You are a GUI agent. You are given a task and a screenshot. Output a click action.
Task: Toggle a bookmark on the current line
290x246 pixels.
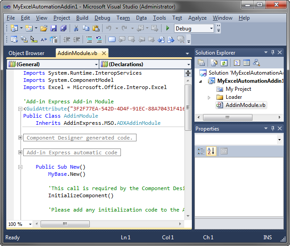(112, 39)
